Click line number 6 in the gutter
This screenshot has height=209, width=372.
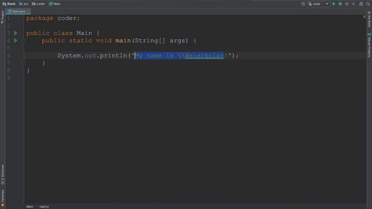click(x=9, y=56)
